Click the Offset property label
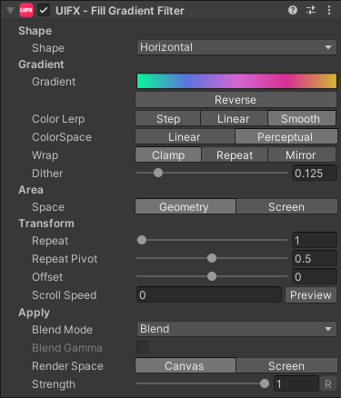The image size is (341, 398). (47, 277)
